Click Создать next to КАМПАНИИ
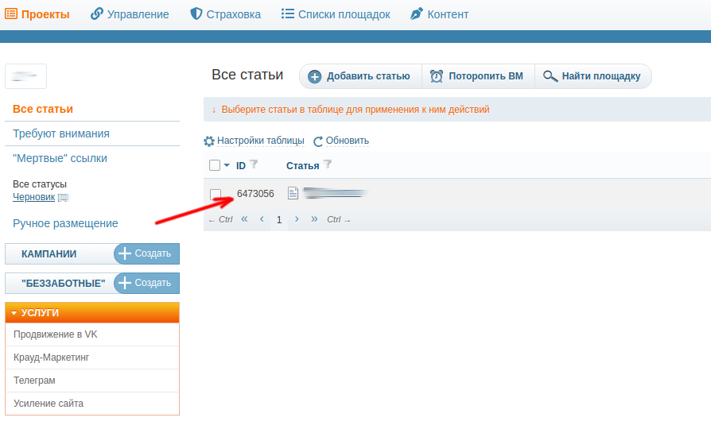Viewport: 711px width, 429px height. point(146,253)
